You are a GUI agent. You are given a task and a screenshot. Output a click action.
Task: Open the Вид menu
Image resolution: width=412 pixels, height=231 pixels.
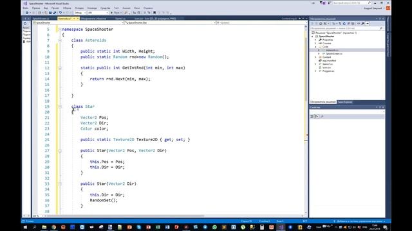(46, 8)
